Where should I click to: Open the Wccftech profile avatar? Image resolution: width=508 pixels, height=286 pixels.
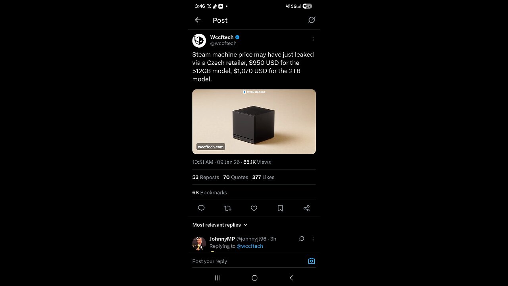(199, 41)
